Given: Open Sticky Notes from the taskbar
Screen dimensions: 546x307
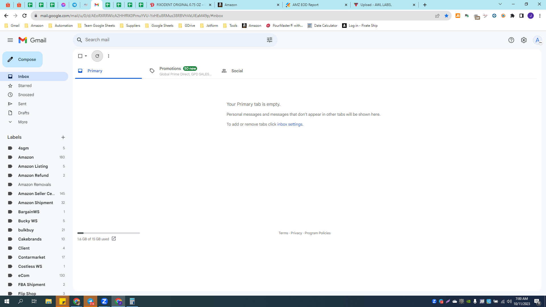Looking at the screenshot, I should click(x=62, y=301).
